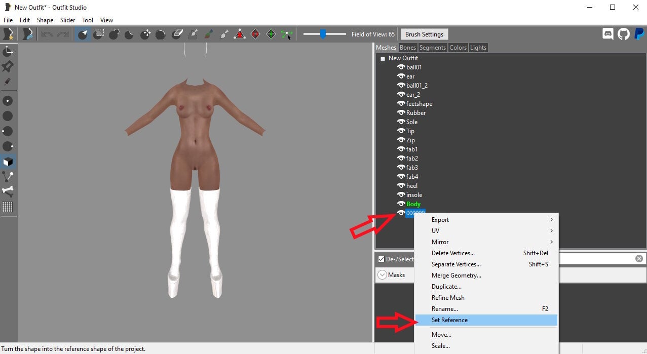Open the GitHub link icon

(623, 34)
